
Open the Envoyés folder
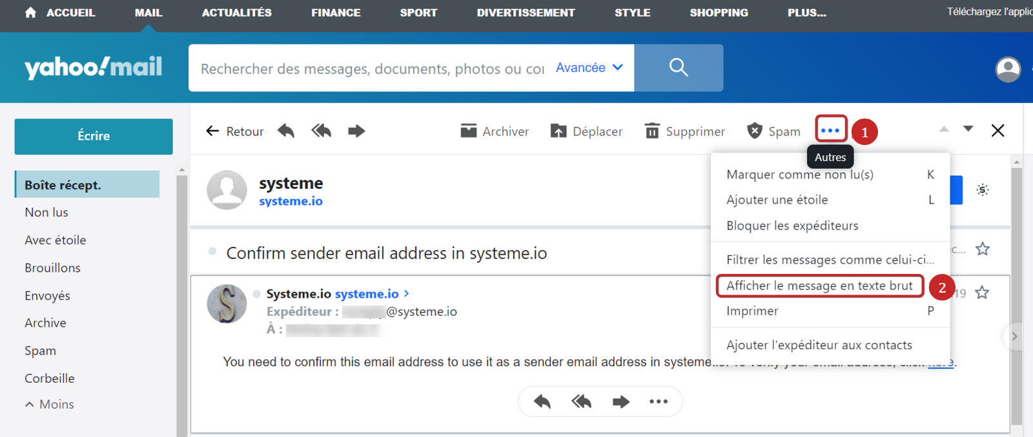pyautogui.click(x=47, y=296)
